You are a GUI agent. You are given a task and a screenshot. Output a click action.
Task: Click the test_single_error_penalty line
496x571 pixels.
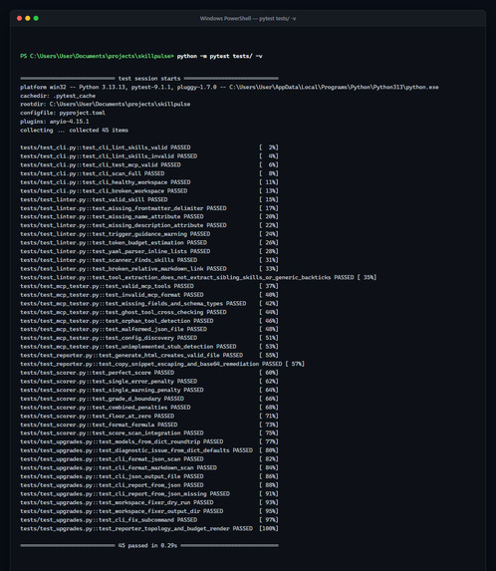149,382
